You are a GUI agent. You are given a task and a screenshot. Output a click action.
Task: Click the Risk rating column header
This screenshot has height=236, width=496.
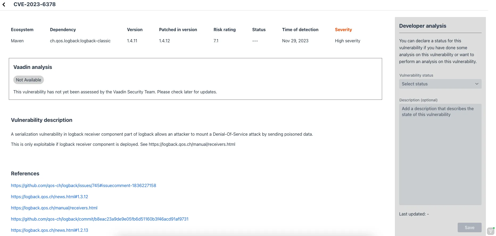[224, 30]
